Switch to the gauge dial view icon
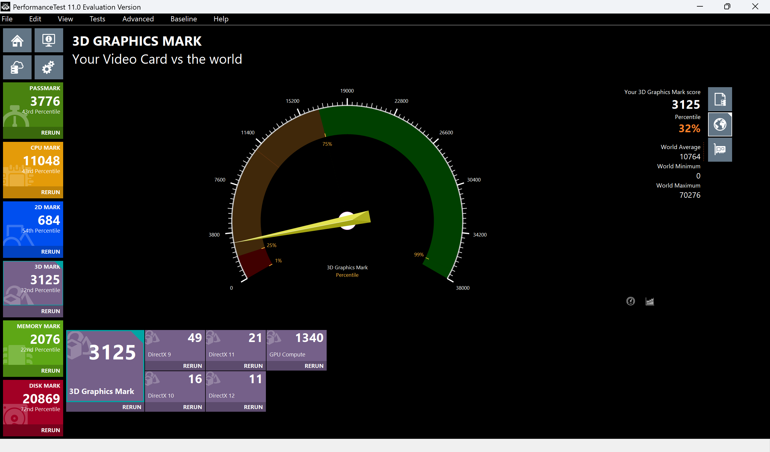770x452 pixels. 630,301
